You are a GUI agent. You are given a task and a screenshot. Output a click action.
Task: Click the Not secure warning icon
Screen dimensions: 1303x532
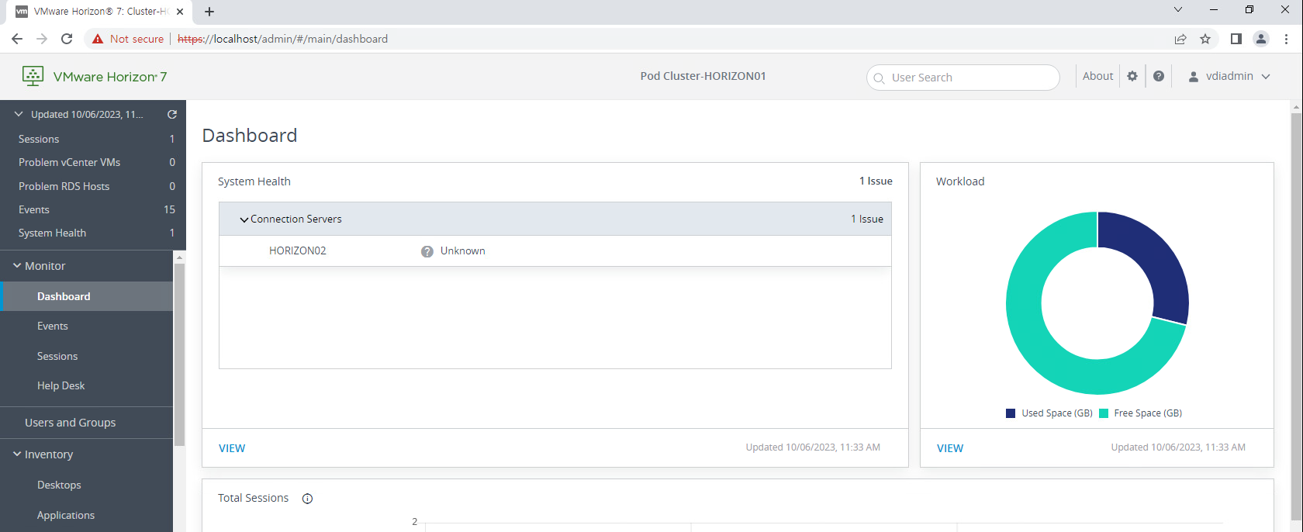(98, 39)
